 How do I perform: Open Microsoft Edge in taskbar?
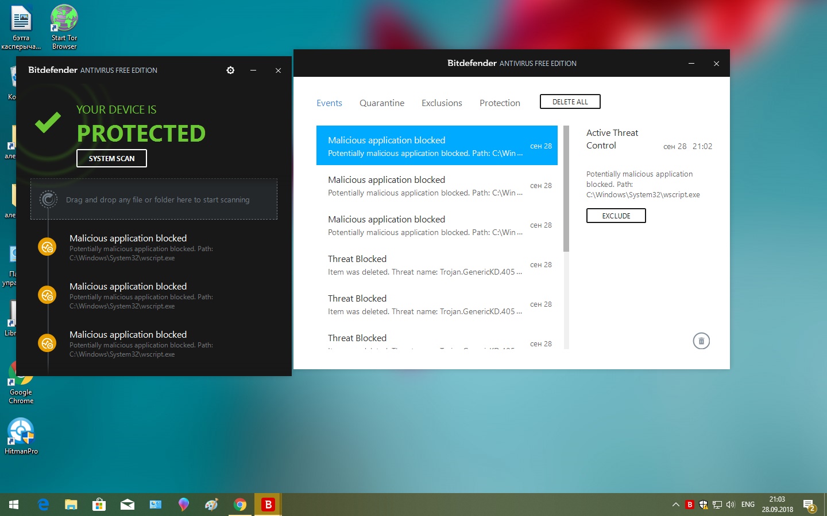43,505
